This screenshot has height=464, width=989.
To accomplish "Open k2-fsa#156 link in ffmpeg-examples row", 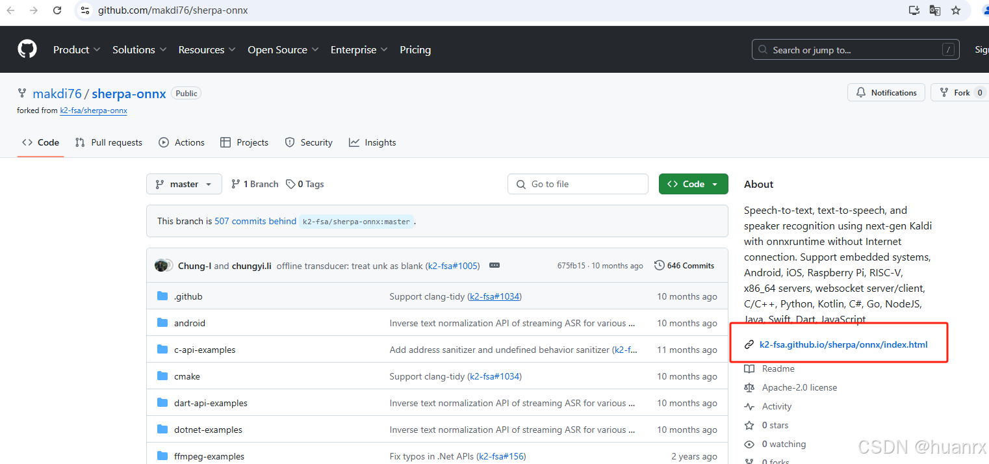I will point(501,456).
